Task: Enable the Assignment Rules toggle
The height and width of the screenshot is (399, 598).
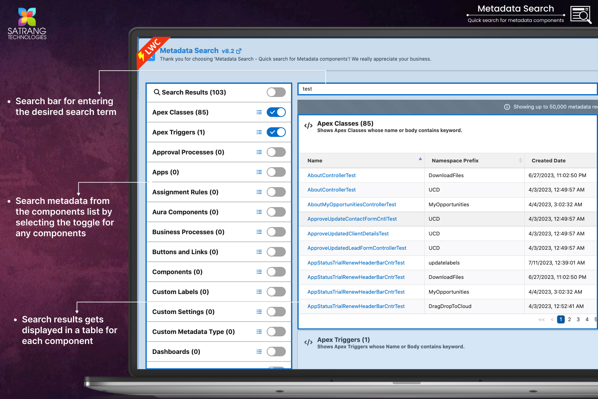Action: 276,192
